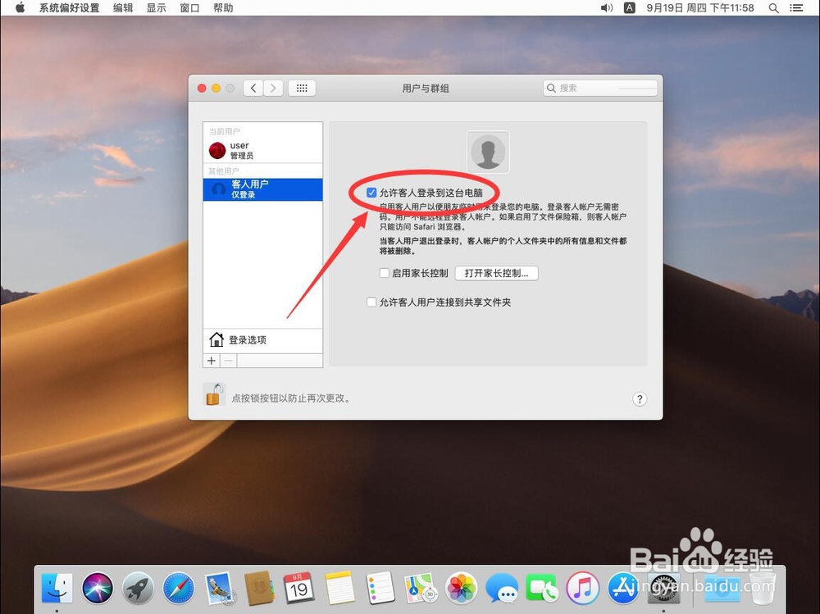Click the 打开家长控制 button

pyautogui.click(x=496, y=273)
